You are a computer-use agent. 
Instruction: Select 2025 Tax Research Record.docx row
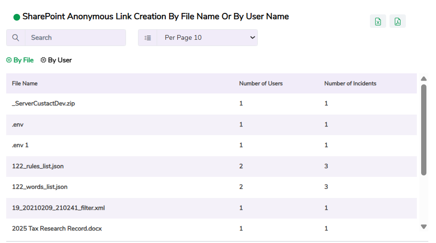57,229
